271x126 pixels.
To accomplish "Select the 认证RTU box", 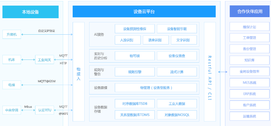I will (45, 110).
